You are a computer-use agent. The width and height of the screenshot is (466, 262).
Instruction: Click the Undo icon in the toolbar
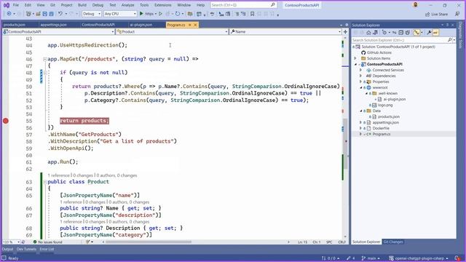tap(60, 14)
